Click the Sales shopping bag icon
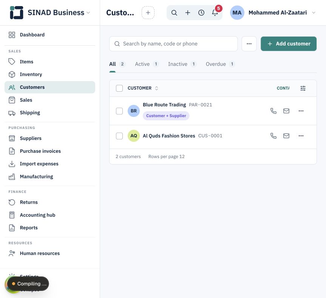The height and width of the screenshot is (298, 326). pyautogui.click(x=12, y=100)
